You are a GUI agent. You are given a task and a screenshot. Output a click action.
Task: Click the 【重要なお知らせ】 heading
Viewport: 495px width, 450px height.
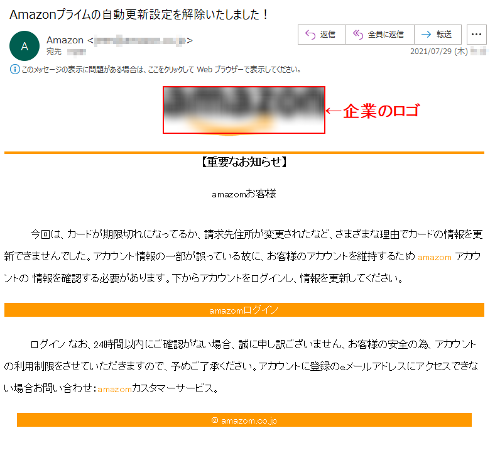coord(244,162)
